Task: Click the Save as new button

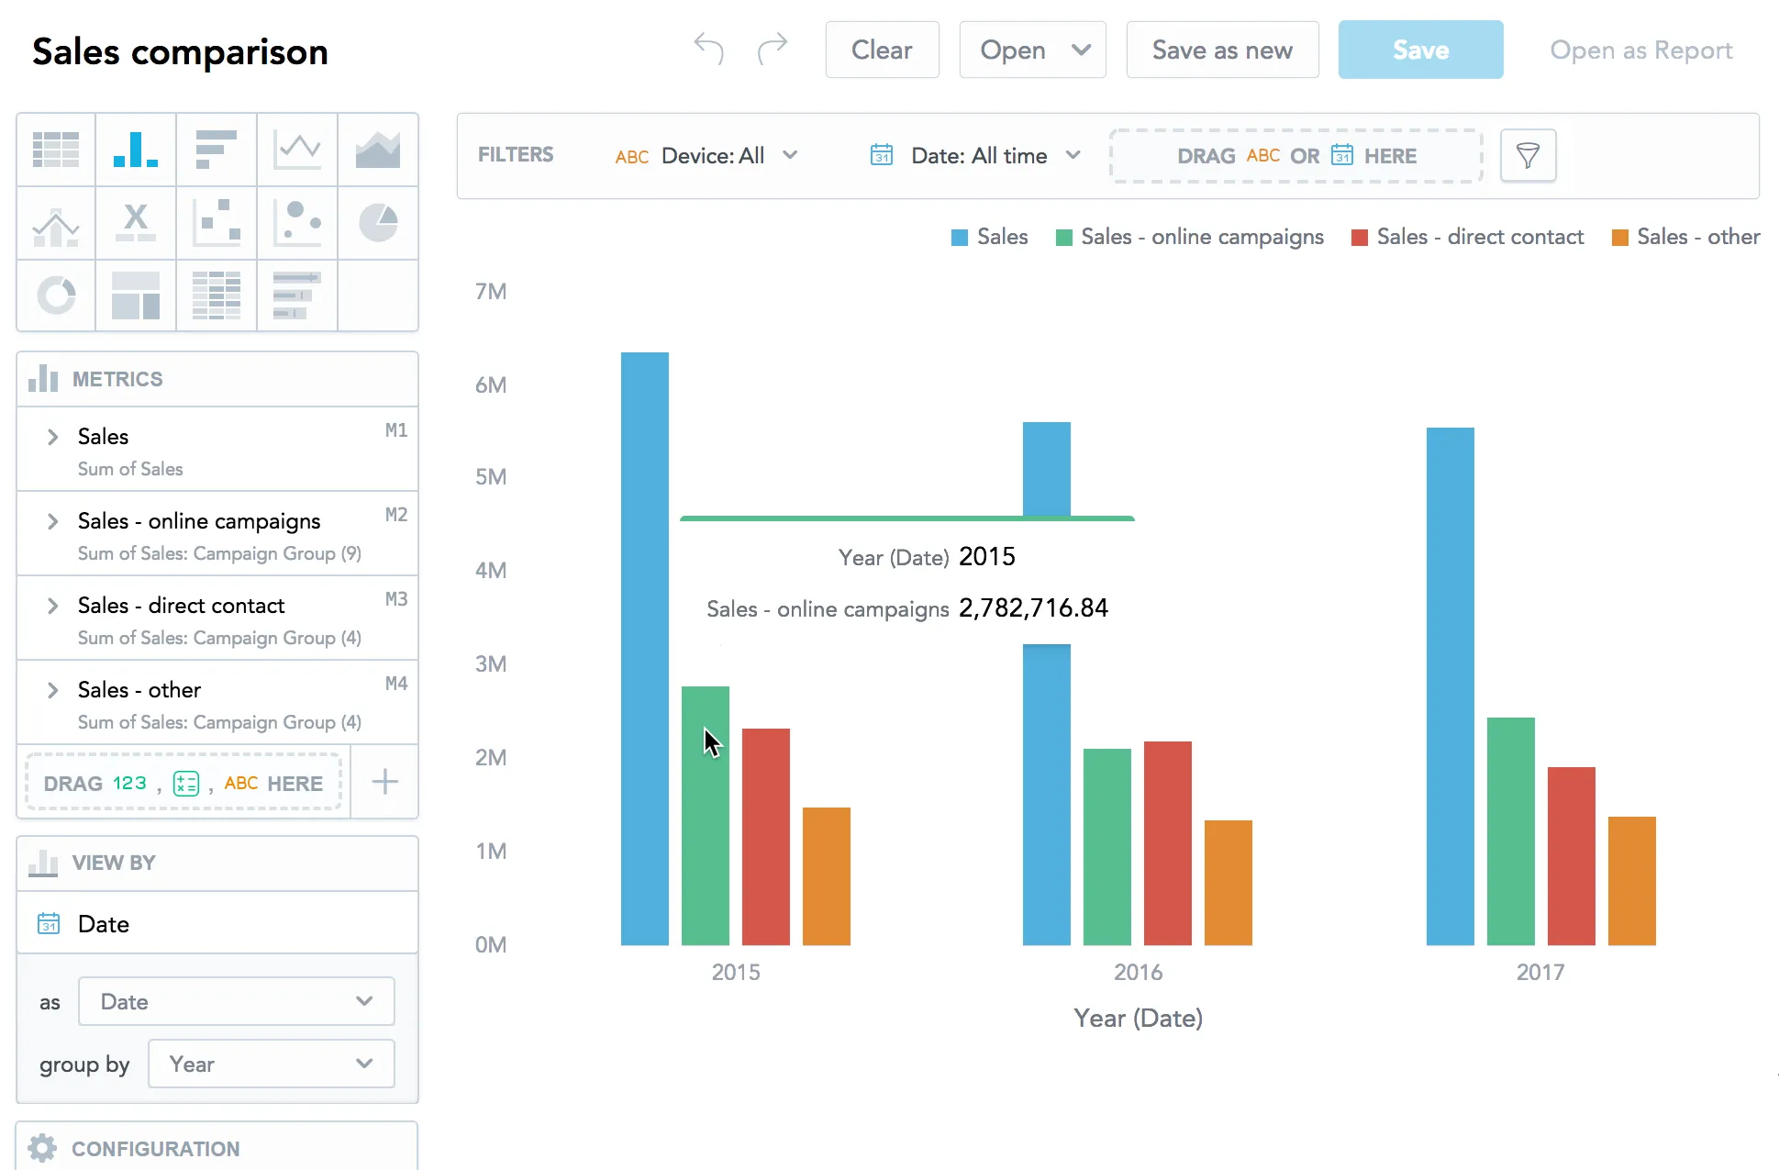Action: (1222, 50)
